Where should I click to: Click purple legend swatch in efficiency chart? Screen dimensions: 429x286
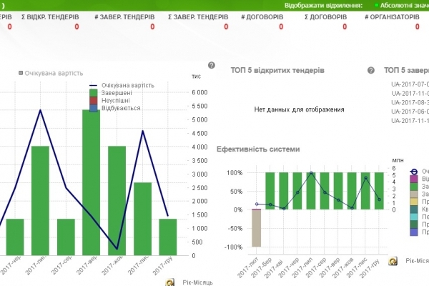(415, 179)
